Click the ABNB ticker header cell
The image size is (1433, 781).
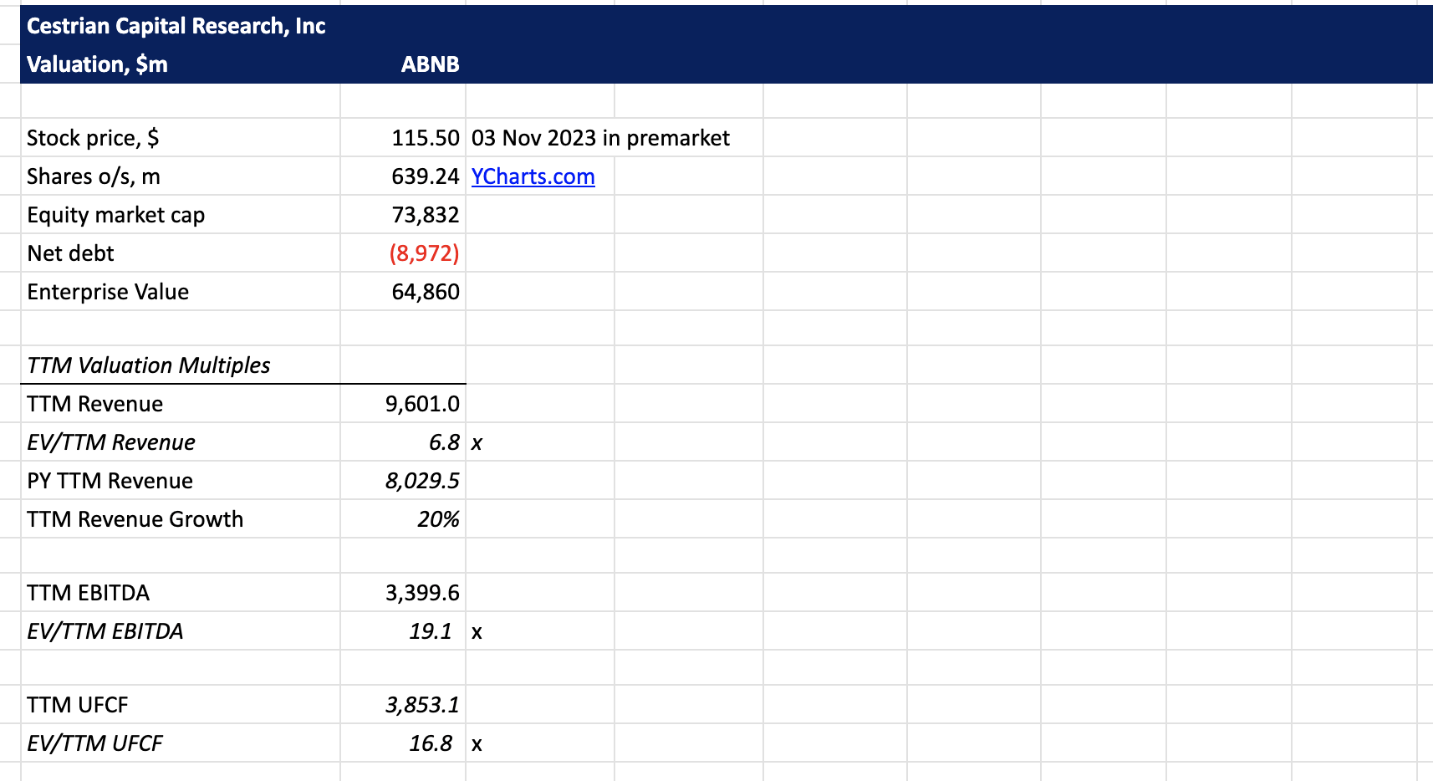pos(430,64)
